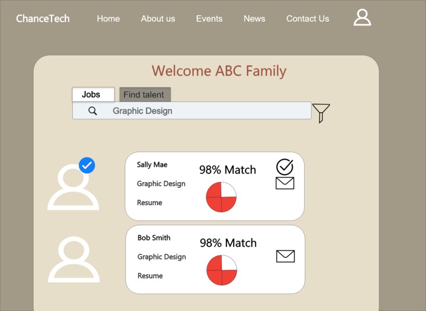Open the user account profile icon
The height and width of the screenshot is (311, 426).
coord(362,17)
